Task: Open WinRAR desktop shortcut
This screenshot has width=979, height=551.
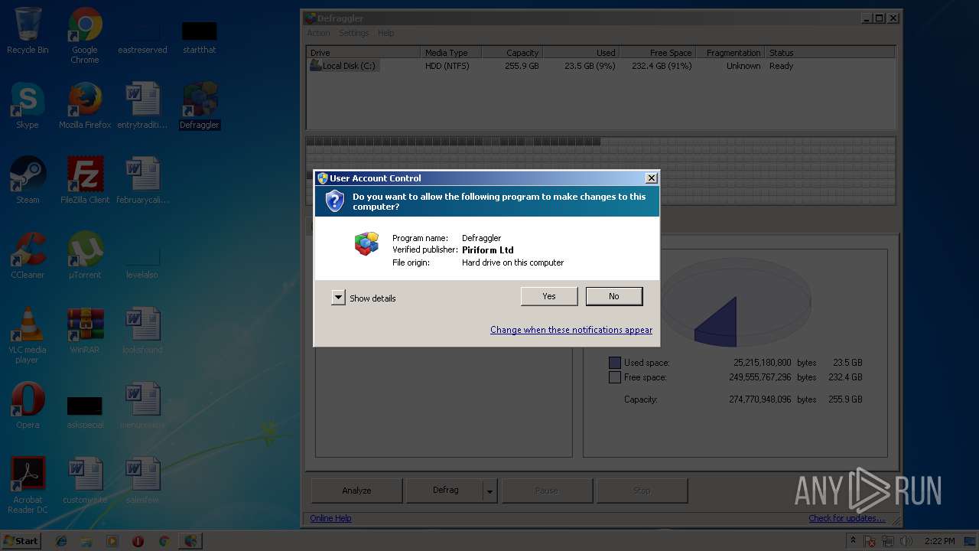Action: pos(85,331)
